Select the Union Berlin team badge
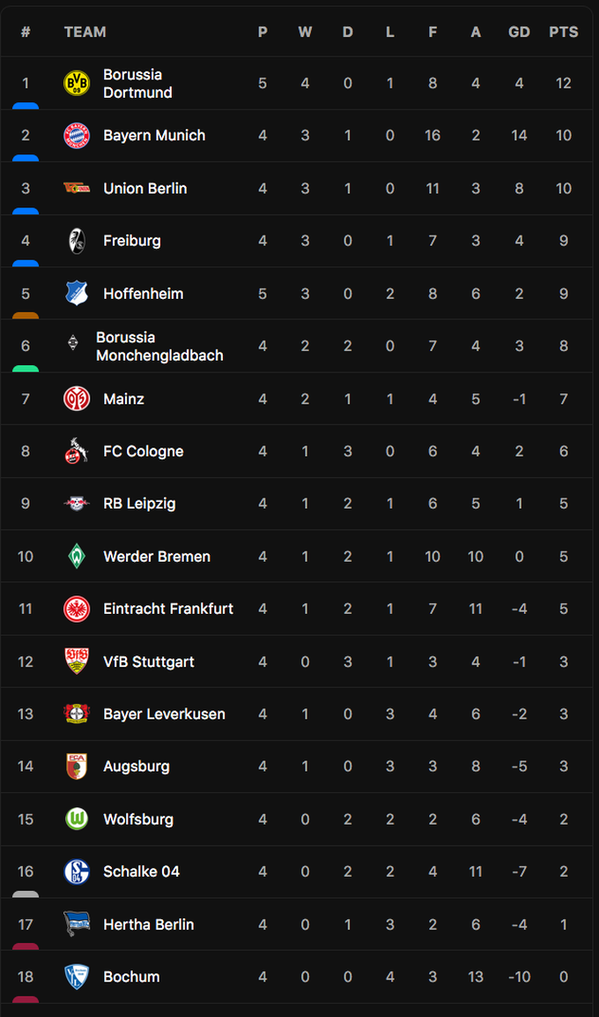The height and width of the screenshot is (1017, 599). coord(77,188)
